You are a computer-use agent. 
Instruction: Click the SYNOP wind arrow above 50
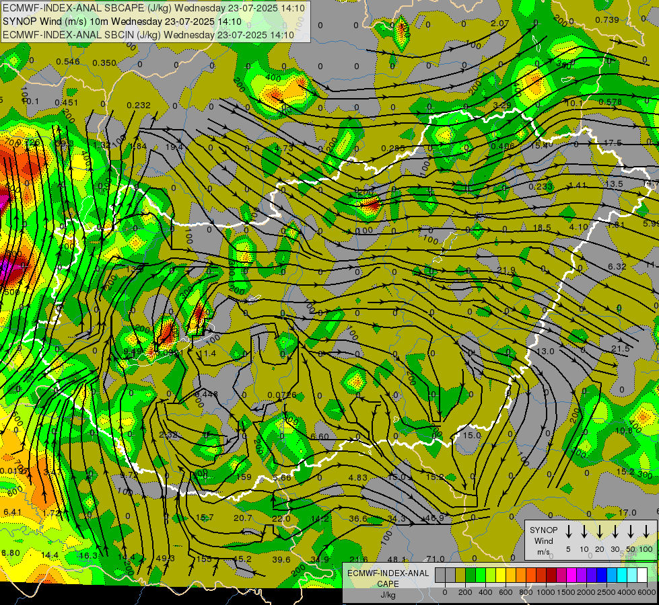631,532
